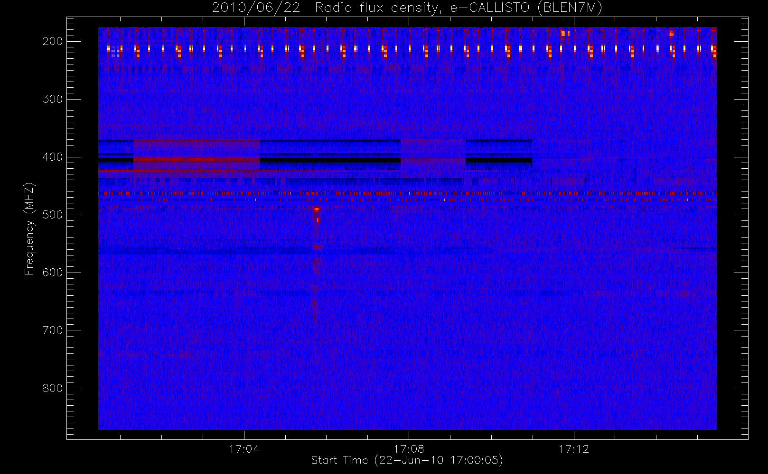Click the 600 frequency tick label
This screenshot has width=768, height=474.
(52, 273)
